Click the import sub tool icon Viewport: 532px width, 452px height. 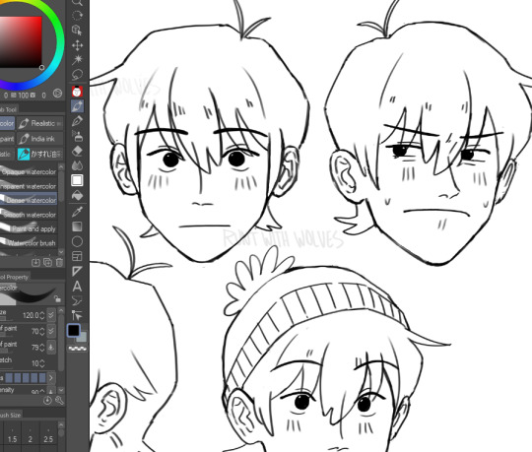35,263
